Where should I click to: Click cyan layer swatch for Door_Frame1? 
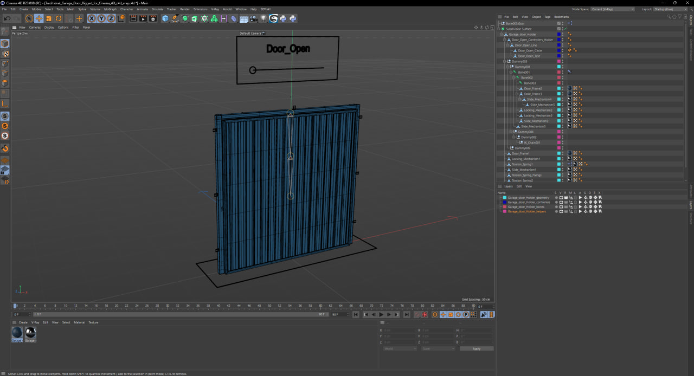coord(558,153)
